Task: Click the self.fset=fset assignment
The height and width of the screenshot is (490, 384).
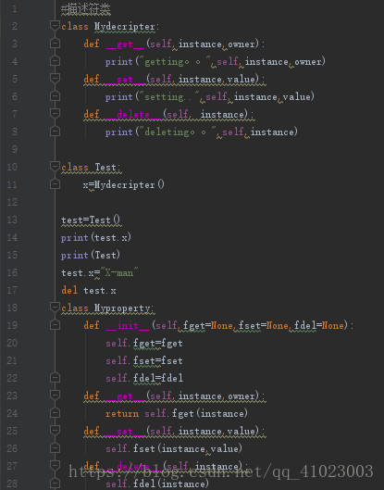Action: point(144,360)
